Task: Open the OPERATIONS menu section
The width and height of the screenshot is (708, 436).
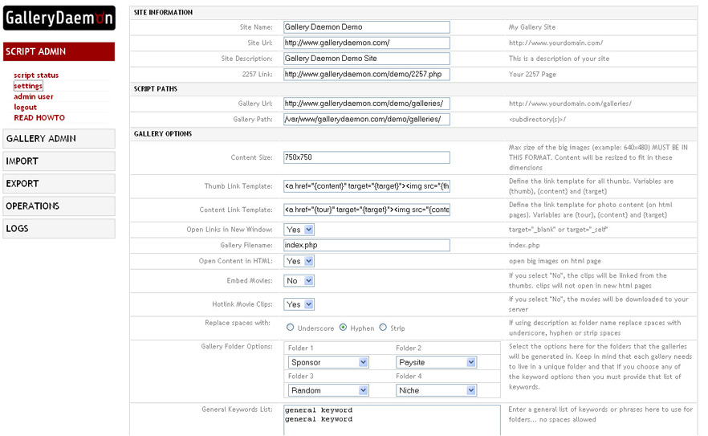Action: tap(59, 206)
